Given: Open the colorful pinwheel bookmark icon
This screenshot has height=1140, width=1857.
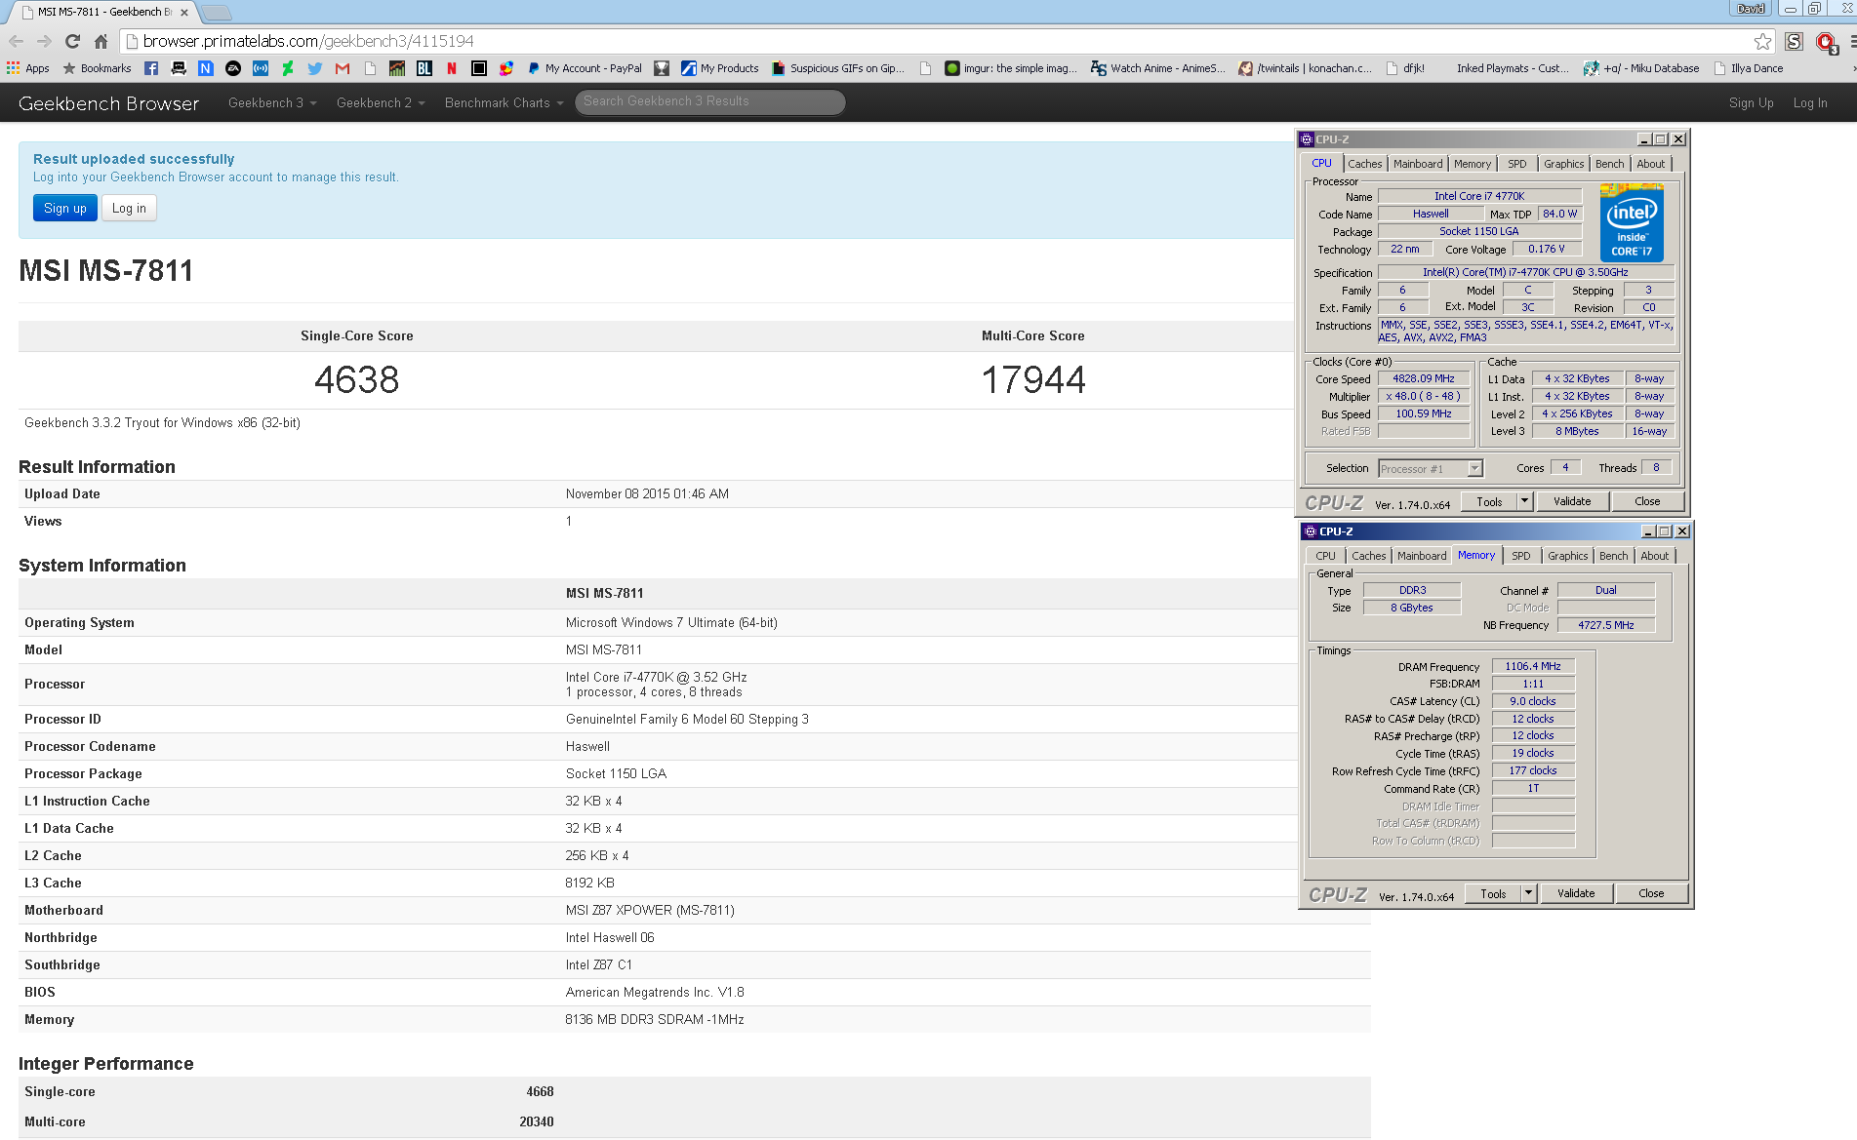Looking at the screenshot, I should tap(506, 68).
